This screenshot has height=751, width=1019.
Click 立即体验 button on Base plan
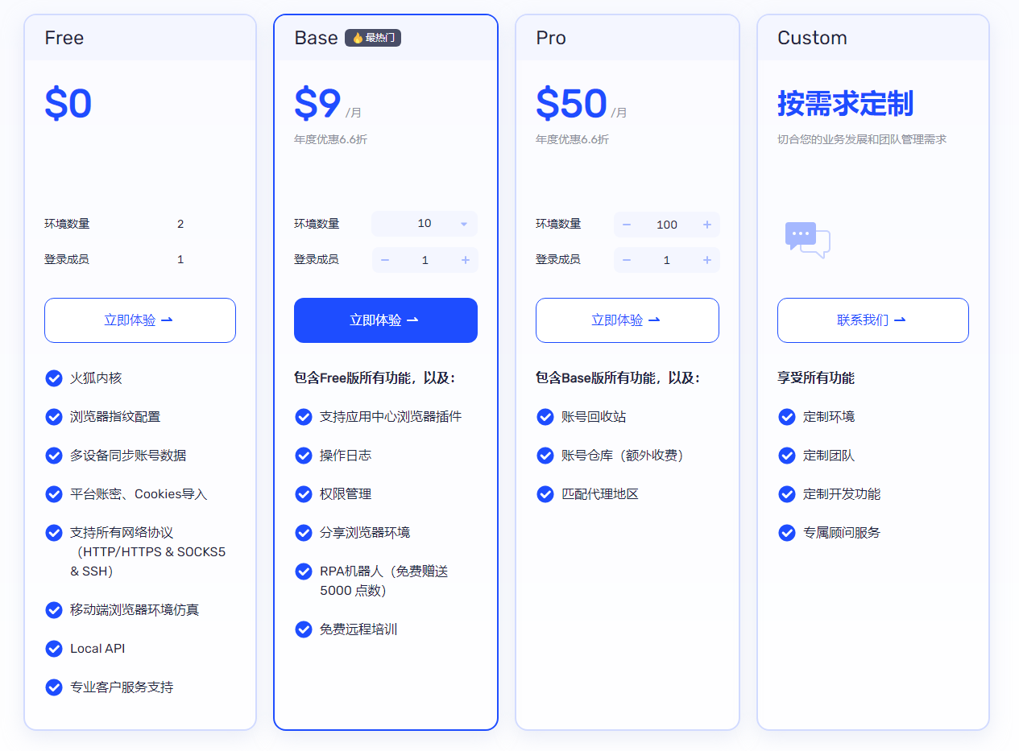[385, 320]
